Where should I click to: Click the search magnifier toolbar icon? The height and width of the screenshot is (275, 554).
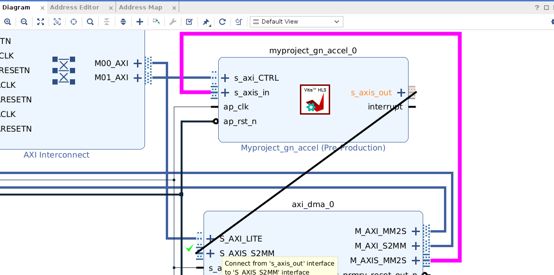(x=90, y=22)
